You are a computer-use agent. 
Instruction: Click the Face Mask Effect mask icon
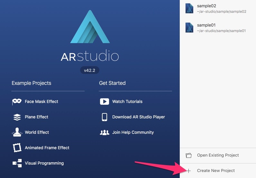17,102
